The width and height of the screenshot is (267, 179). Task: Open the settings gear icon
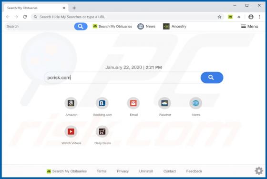[x=259, y=171]
